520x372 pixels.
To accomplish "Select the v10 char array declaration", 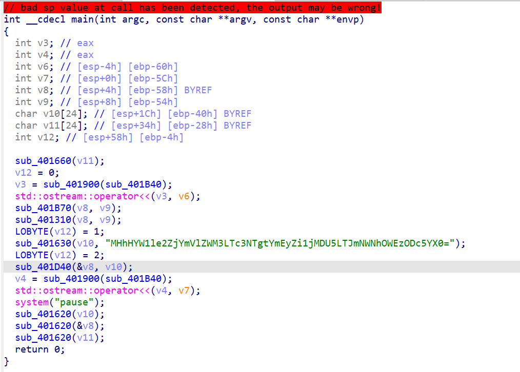I will [51, 114].
